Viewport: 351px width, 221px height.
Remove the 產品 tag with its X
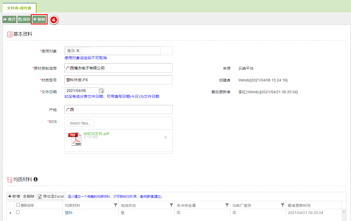pos(78,51)
